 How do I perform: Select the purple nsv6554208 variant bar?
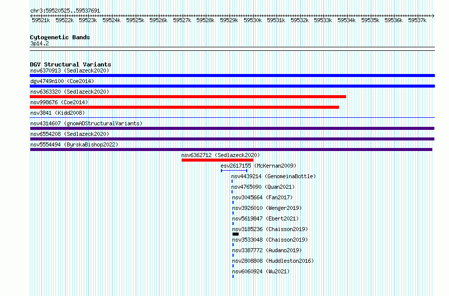click(232, 139)
